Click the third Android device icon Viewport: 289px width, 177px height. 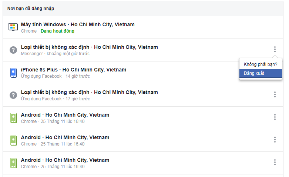(x=13, y=163)
